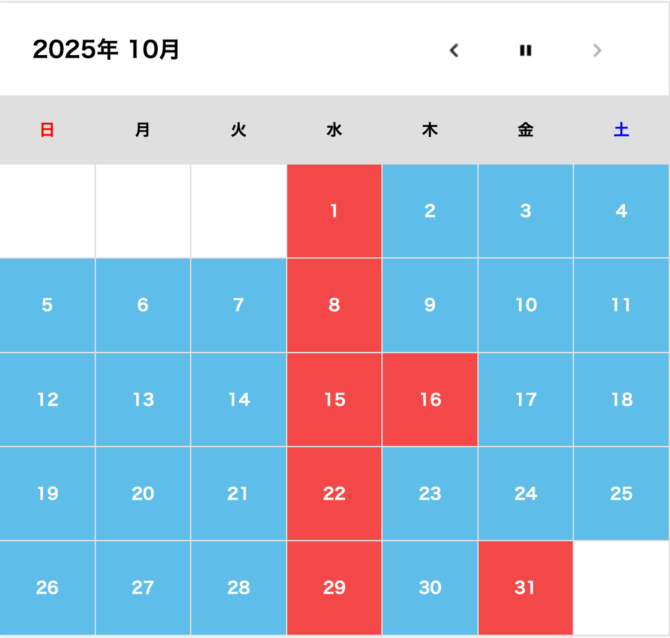670x638 pixels.
Task: Click the red 日 Sunday header
Action: point(47,130)
